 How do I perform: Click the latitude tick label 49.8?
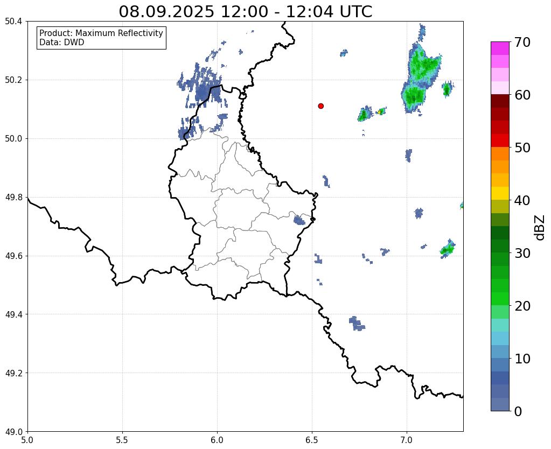[x=13, y=197]
